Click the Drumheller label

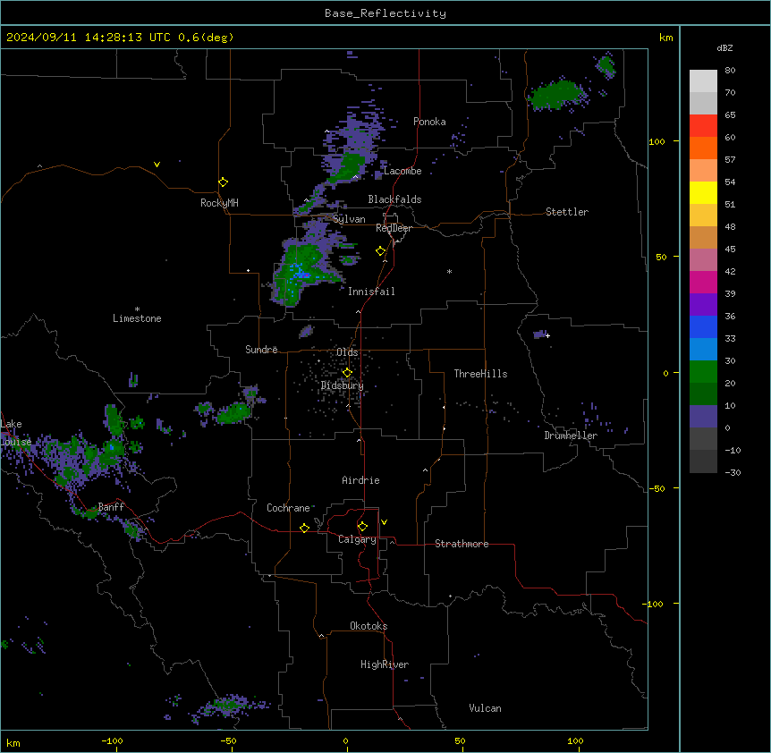571,436
